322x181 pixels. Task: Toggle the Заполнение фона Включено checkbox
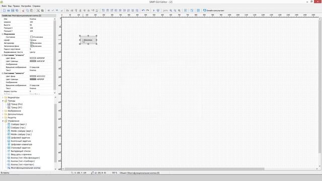pyautogui.click(x=31, y=46)
